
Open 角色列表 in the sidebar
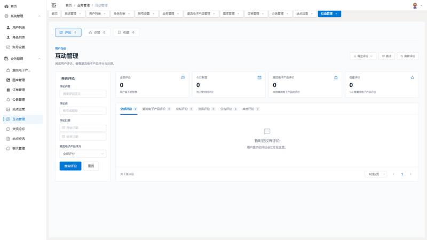point(23,37)
